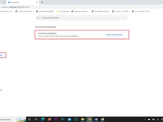Viewport: 163px width, 122px height.
Task: Open the 'Orle Gniazda' bookmark folder
Action: pos(63,12)
